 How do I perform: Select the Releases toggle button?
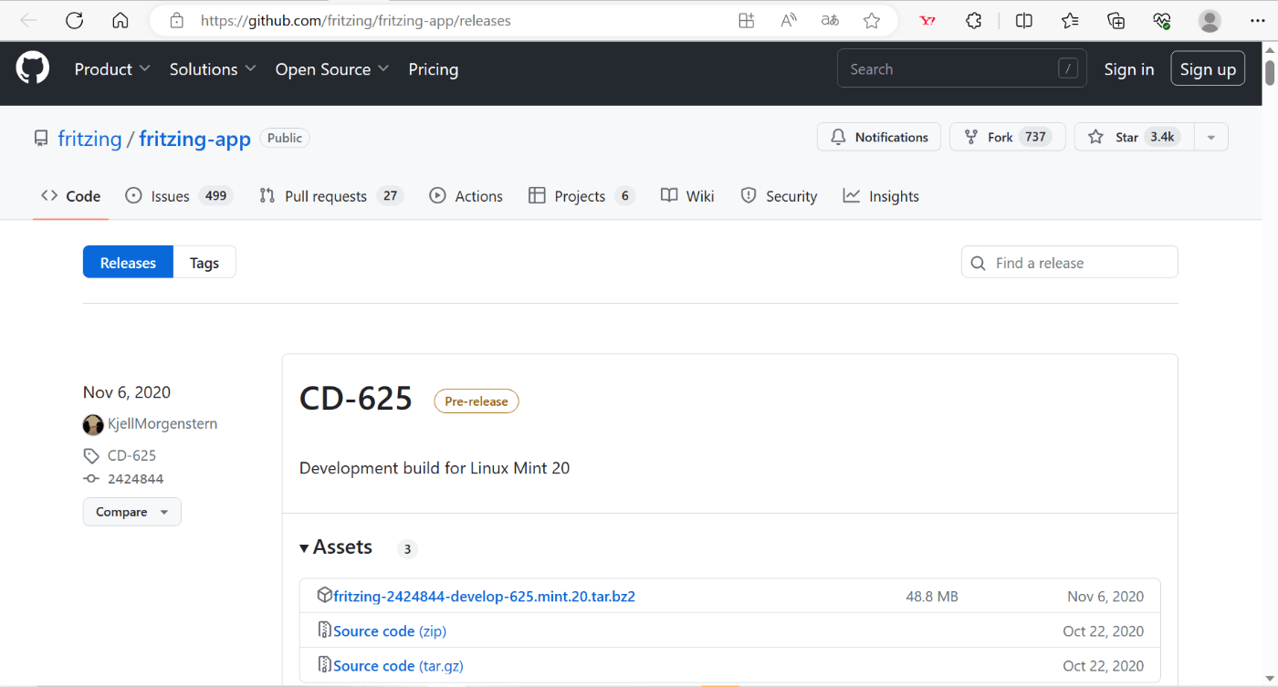128,262
